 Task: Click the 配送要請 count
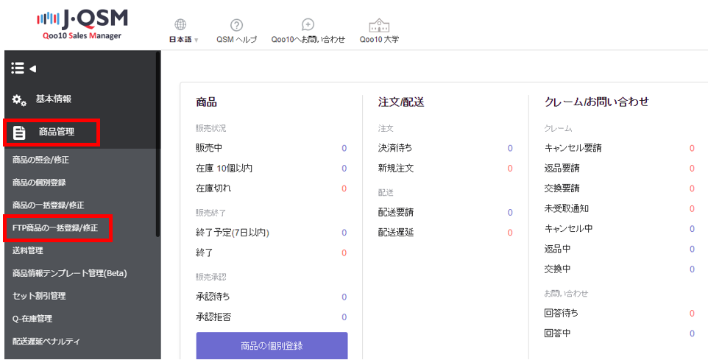510,212
